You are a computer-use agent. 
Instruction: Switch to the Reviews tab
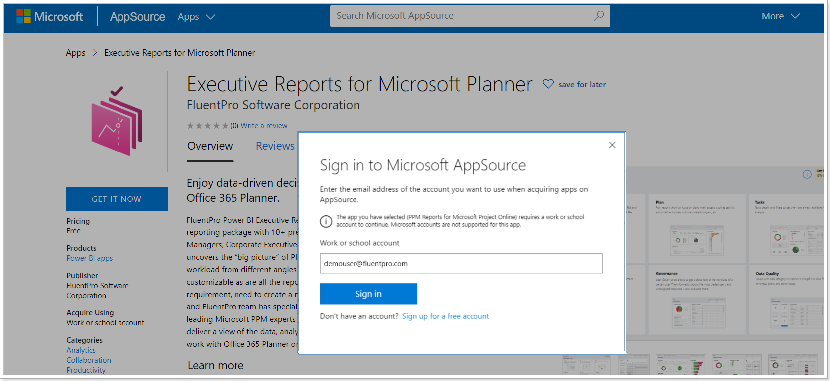pos(275,146)
